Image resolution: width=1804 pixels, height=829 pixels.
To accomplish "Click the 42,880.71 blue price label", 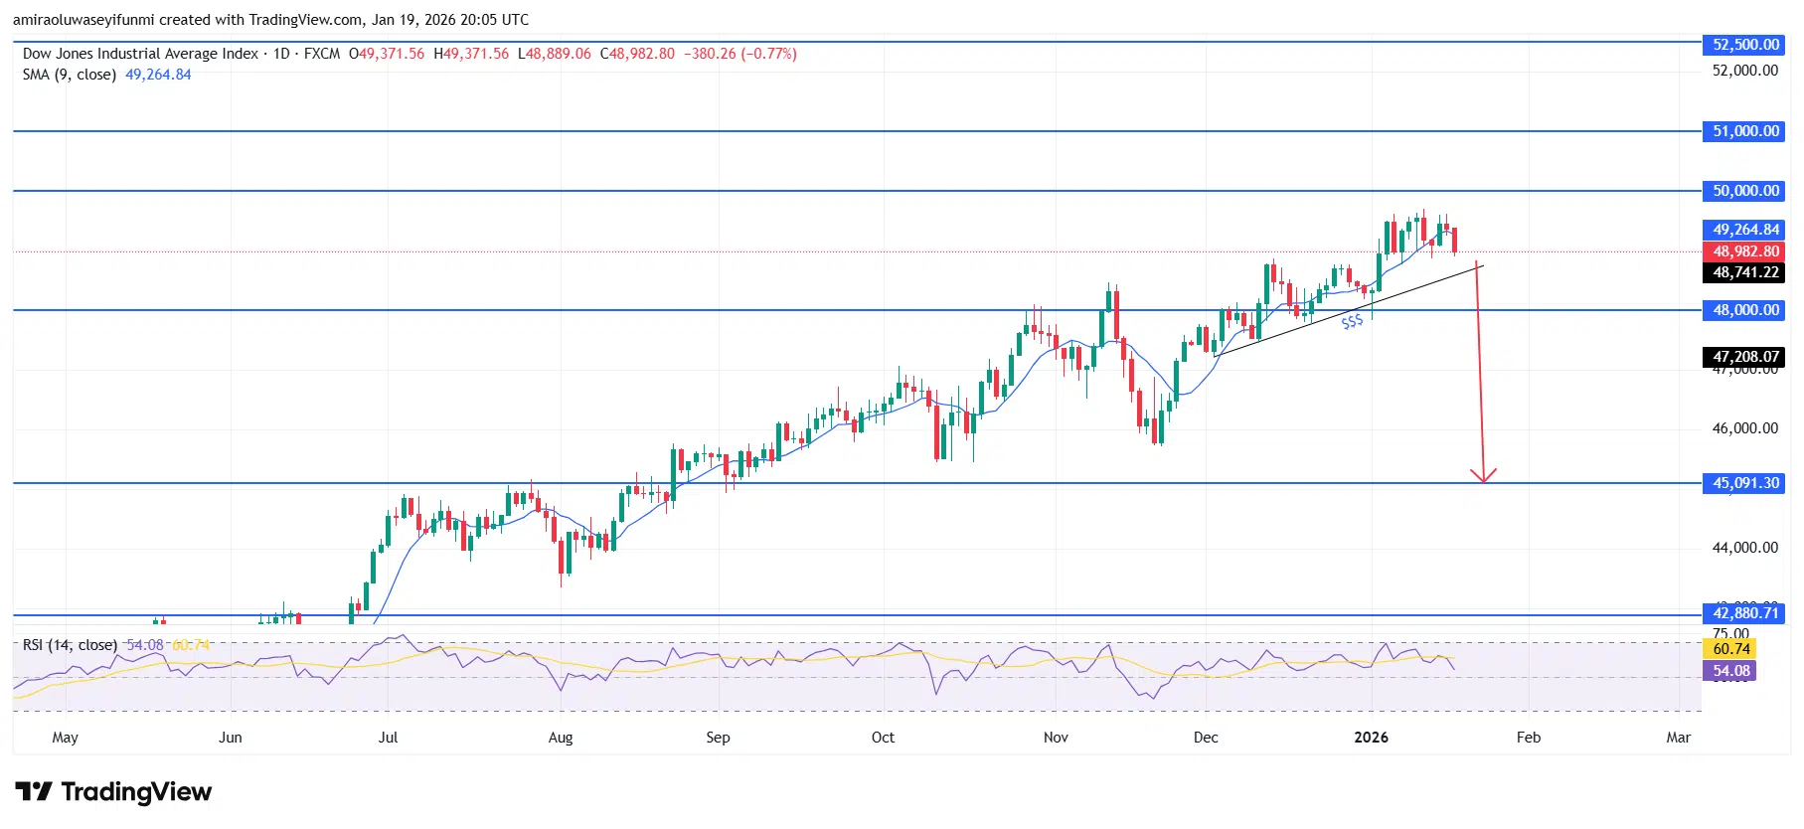I will tap(1745, 613).
